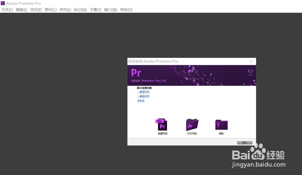Open the 标记(M) menu

(80, 10)
